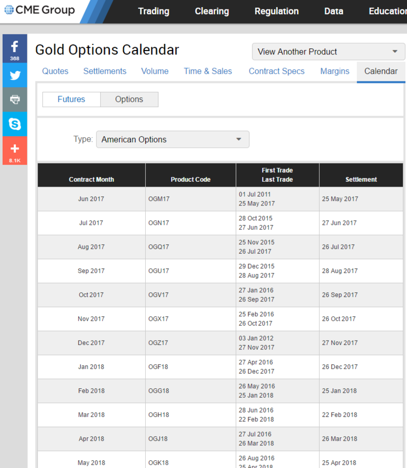Open Clearing menu
The height and width of the screenshot is (468, 407).
click(x=212, y=12)
